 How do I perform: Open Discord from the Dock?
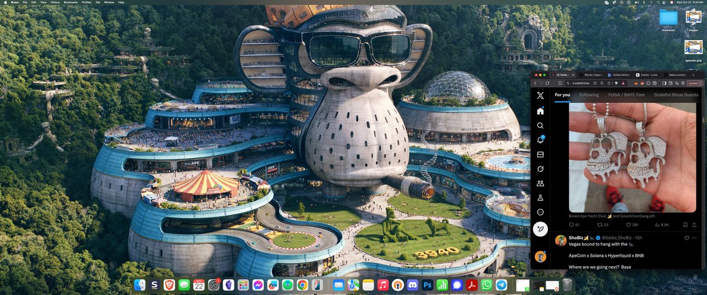[412, 284]
